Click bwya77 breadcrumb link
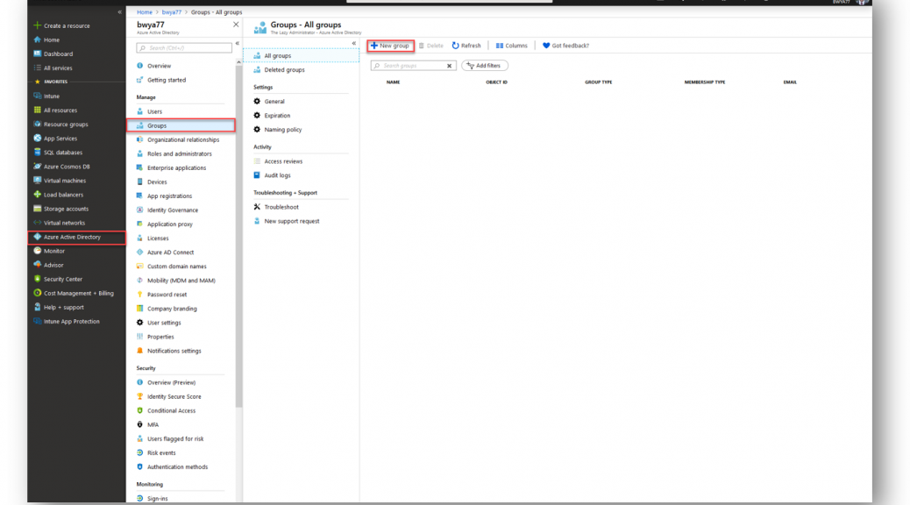This screenshot has width=910, height=505. [171, 11]
